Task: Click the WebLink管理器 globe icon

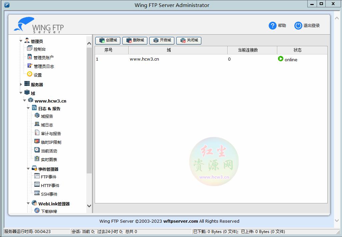Action: pos(34,203)
